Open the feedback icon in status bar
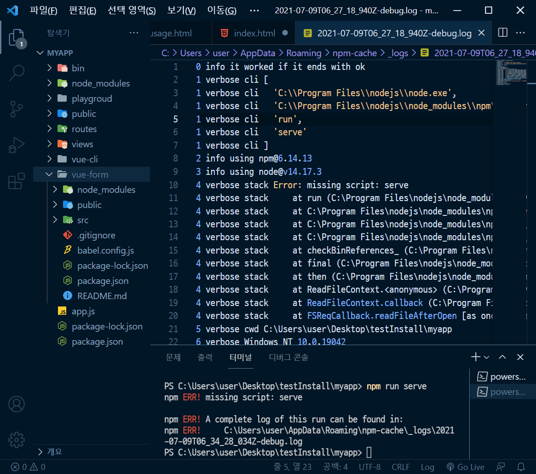This screenshot has width=536, height=474. [x=501, y=467]
